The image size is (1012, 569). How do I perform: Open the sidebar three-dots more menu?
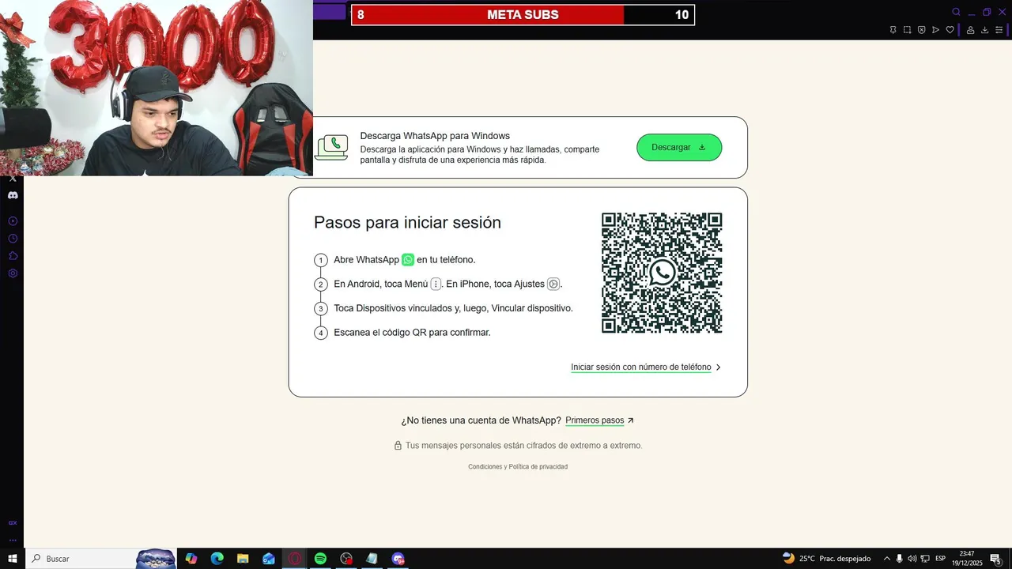tap(13, 541)
